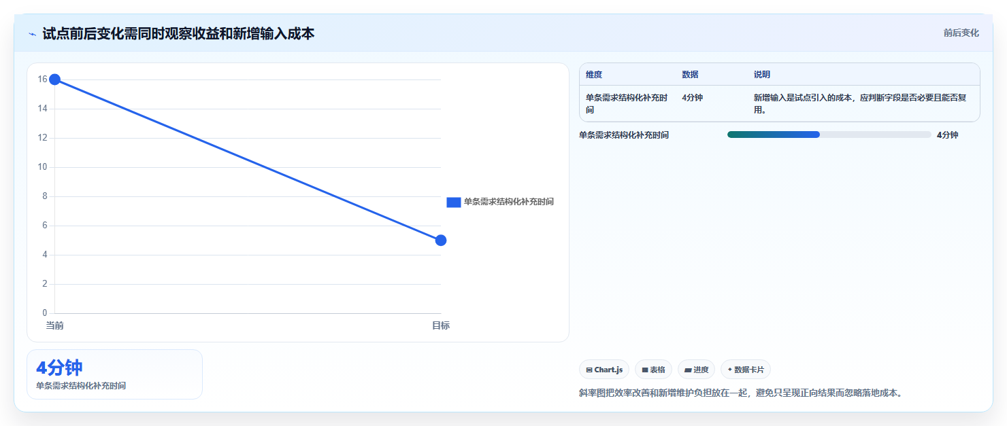Screen dimensions: 1007x426
Task: Click the progress row label 单条需求结构化补充时间
Action: 624,135
